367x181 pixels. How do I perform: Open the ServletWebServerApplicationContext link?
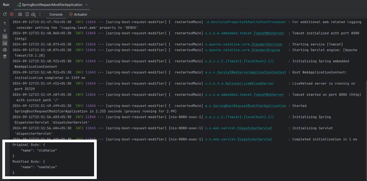[x=252, y=72]
